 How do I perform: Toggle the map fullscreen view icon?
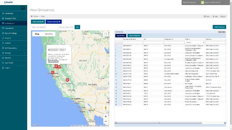(x=105, y=34)
